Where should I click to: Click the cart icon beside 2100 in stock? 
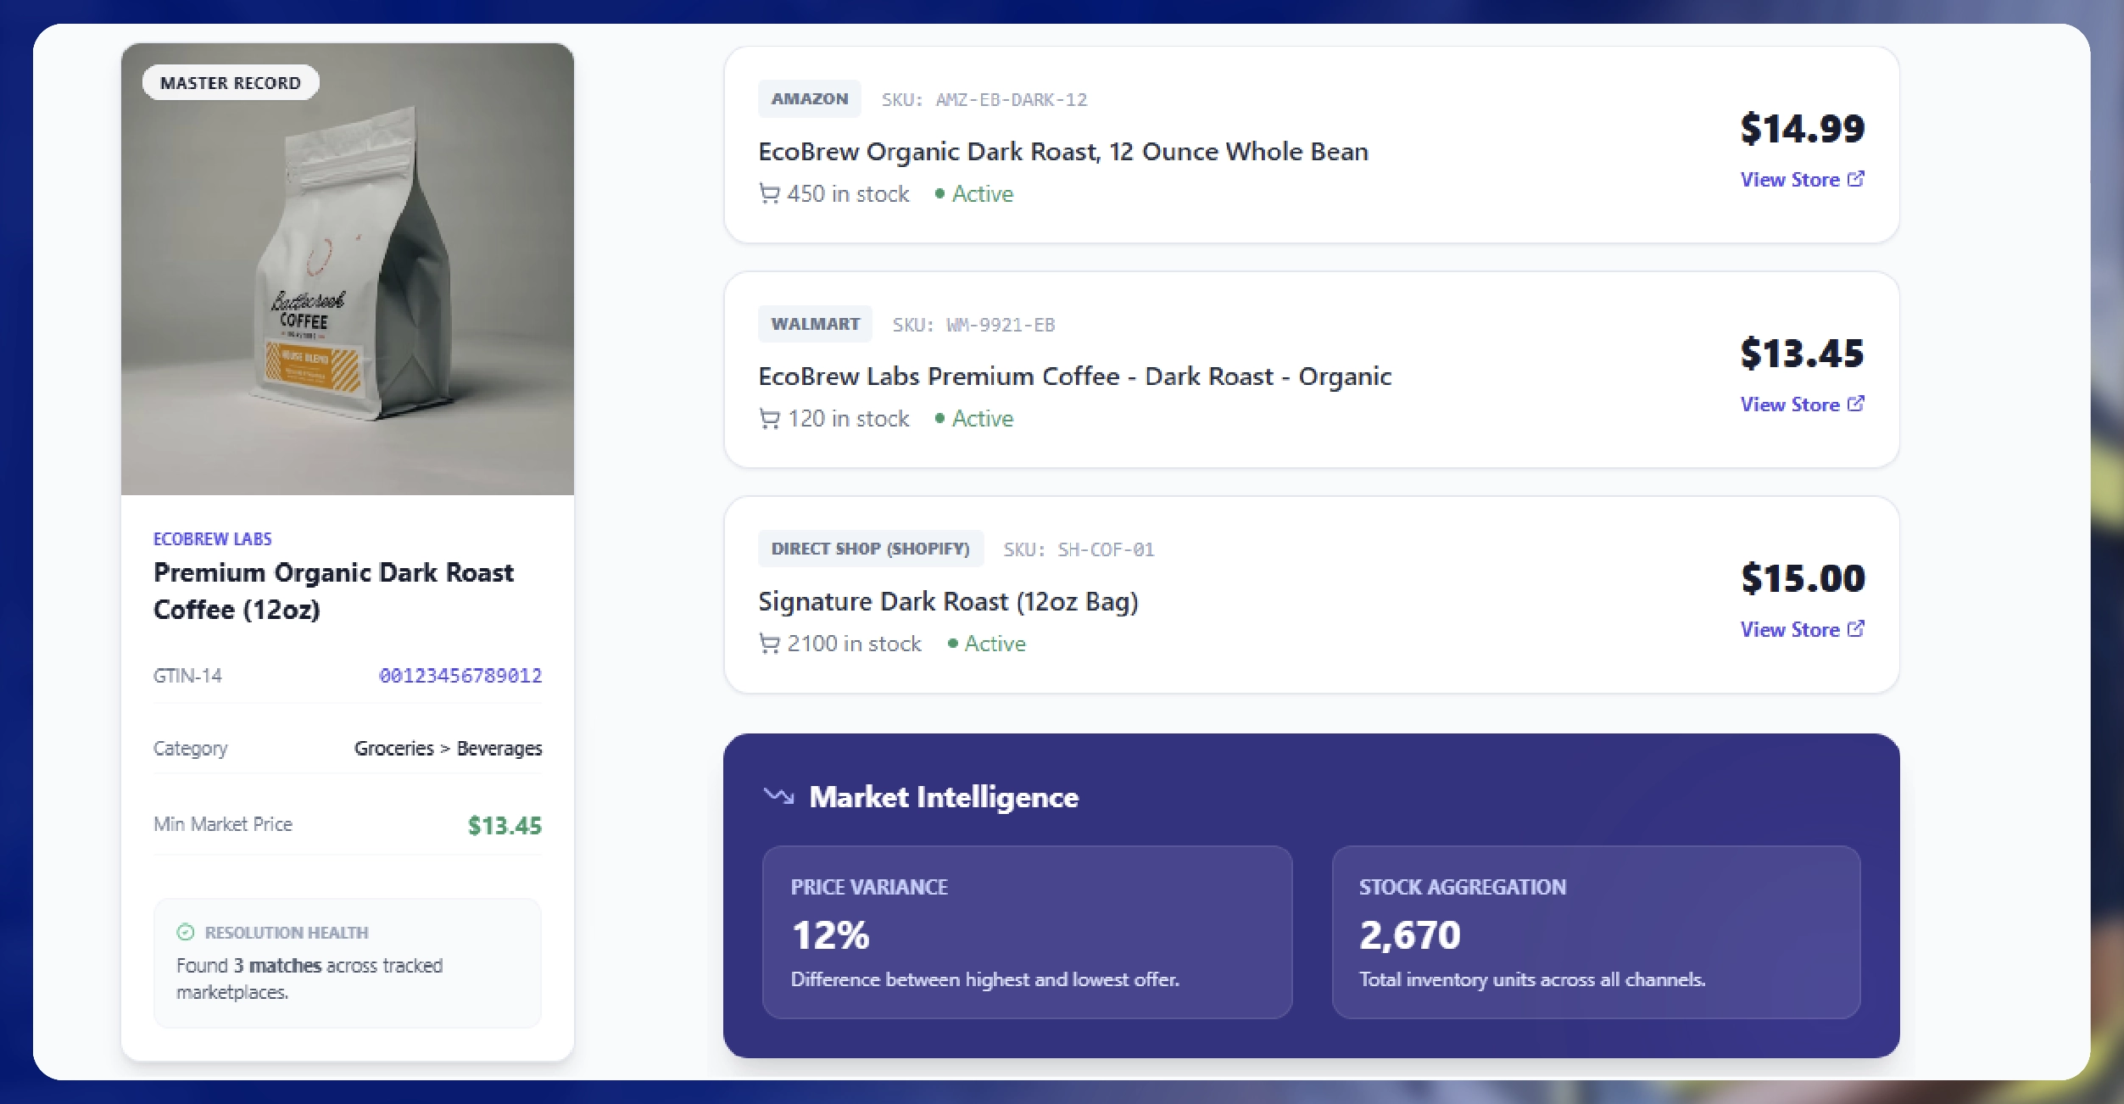pyautogui.click(x=769, y=644)
